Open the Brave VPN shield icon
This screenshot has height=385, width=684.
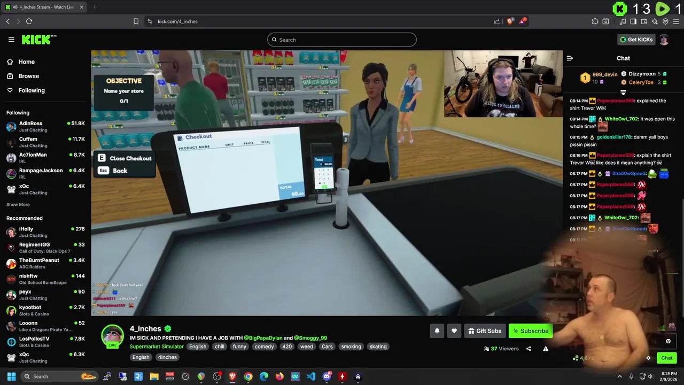pyautogui.click(x=665, y=21)
